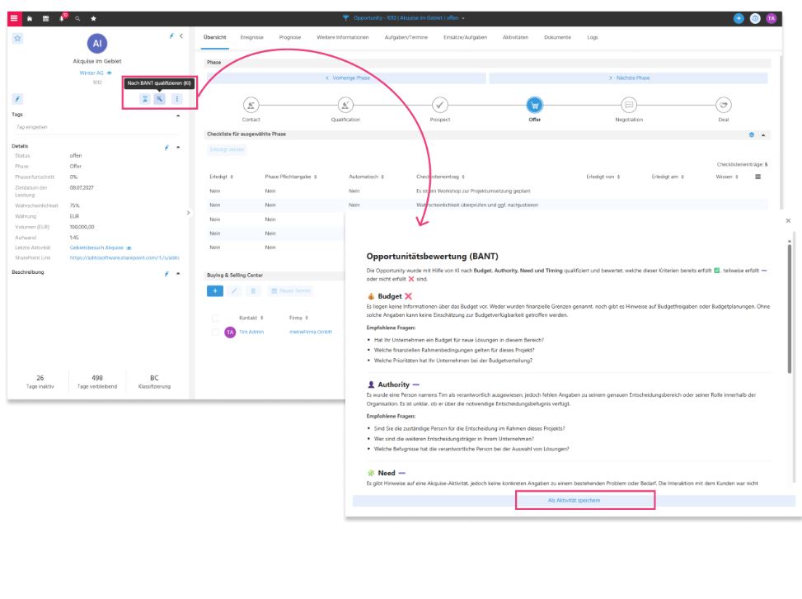
Task: Click Nächste Phase button
Action: [629, 78]
